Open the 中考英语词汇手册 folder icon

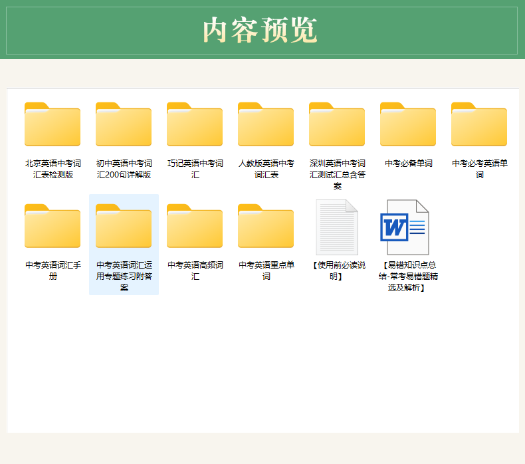point(52,226)
